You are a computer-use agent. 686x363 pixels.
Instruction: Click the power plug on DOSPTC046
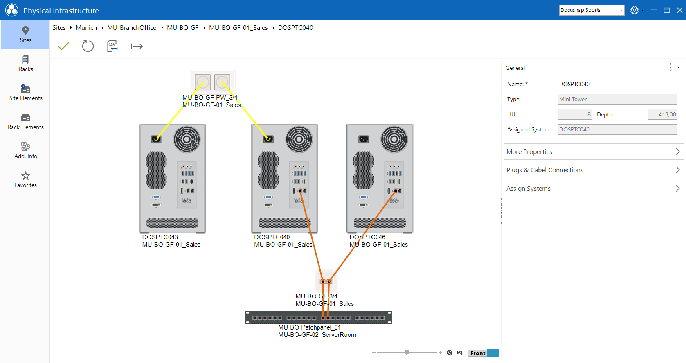[x=363, y=139]
